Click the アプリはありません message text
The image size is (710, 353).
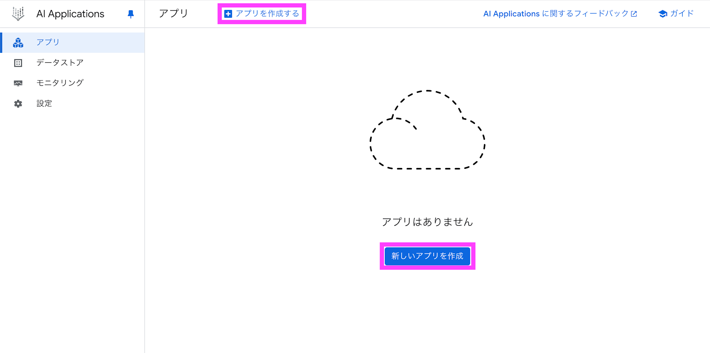(x=427, y=222)
